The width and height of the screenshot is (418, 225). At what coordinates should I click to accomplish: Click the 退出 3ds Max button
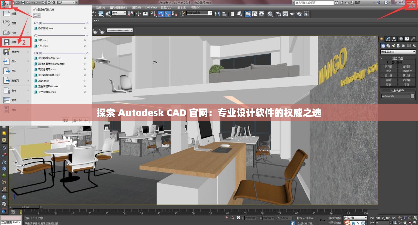click(x=81, y=120)
